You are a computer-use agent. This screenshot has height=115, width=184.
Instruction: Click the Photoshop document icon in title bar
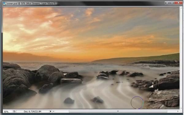click(x=5, y=3)
